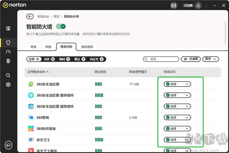
Task: Click trust level bar for 360软件管家
Action: pos(98,129)
